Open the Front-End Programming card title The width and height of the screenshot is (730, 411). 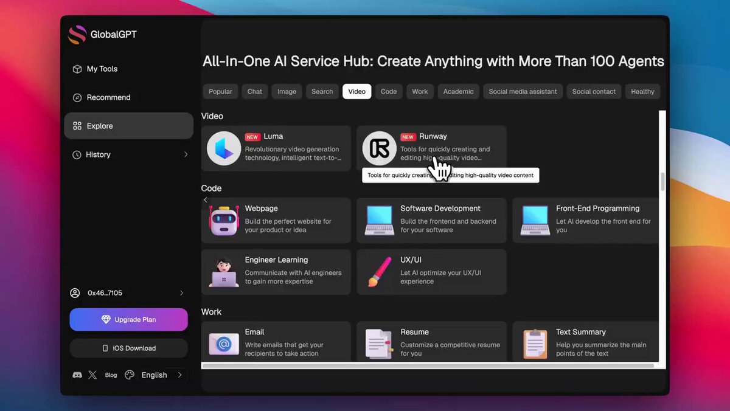(x=597, y=209)
